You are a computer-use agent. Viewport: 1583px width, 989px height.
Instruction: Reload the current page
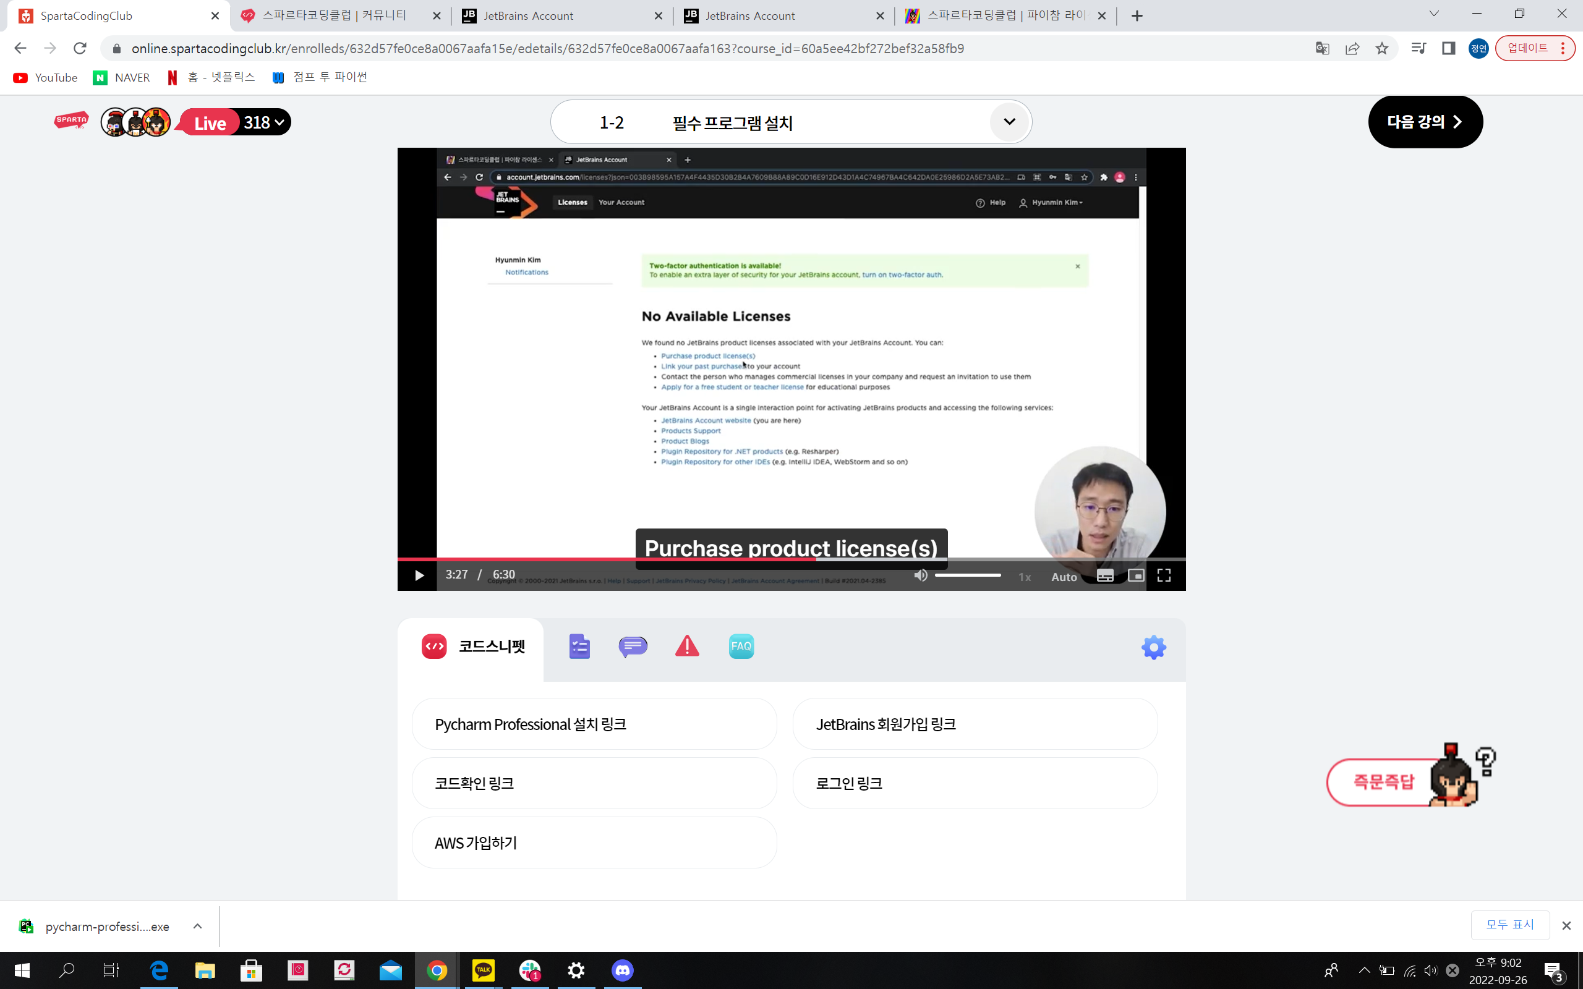[80, 48]
